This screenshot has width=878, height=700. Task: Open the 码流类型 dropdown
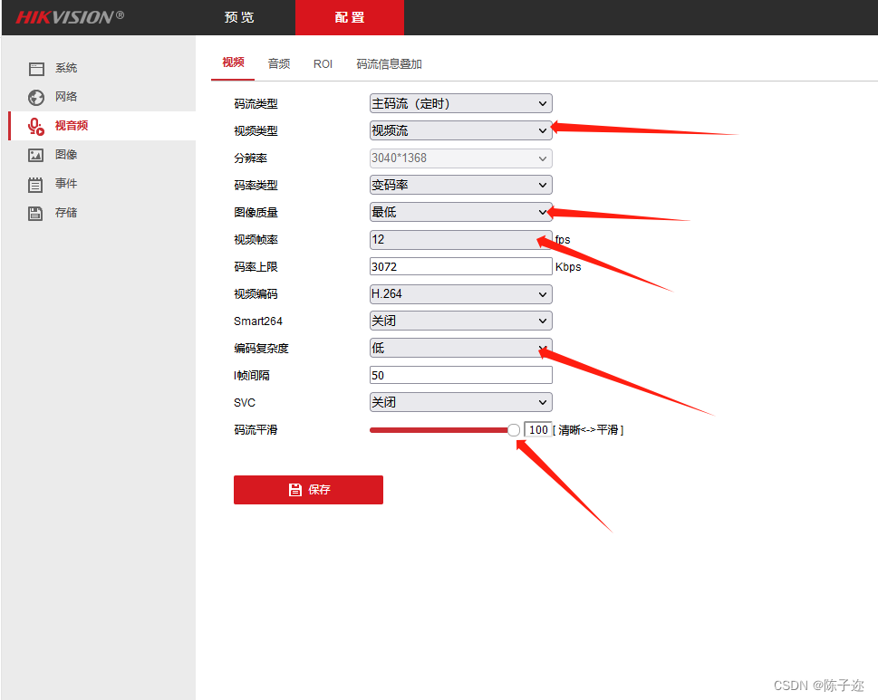(x=461, y=103)
